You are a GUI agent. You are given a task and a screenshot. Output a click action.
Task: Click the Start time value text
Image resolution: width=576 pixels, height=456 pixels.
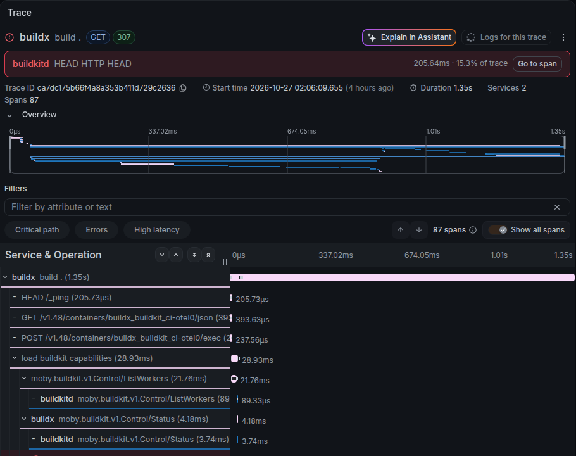[296, 88]
